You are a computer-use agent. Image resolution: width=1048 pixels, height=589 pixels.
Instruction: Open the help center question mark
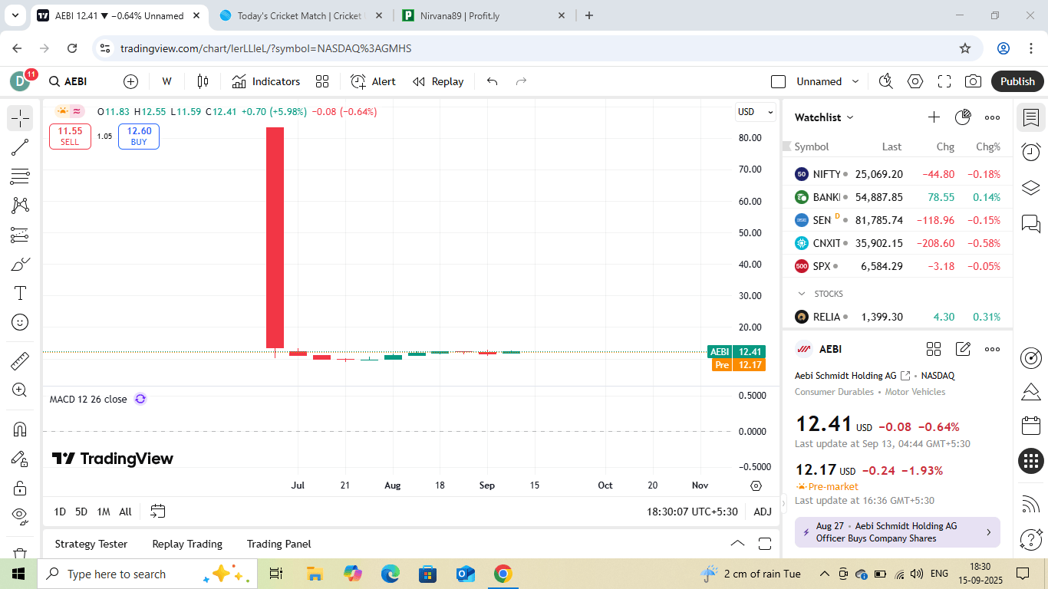point(1031,539)
